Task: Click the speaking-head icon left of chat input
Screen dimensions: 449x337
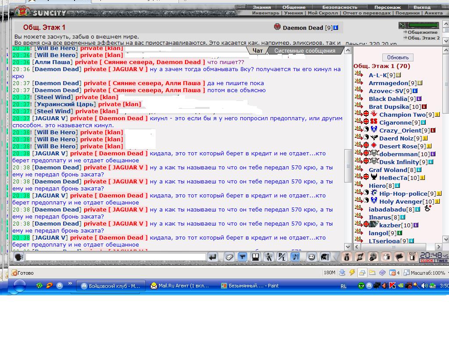Action: 19,257
